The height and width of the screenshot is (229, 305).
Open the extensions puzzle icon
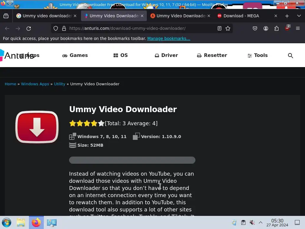(x=276, y=28)
